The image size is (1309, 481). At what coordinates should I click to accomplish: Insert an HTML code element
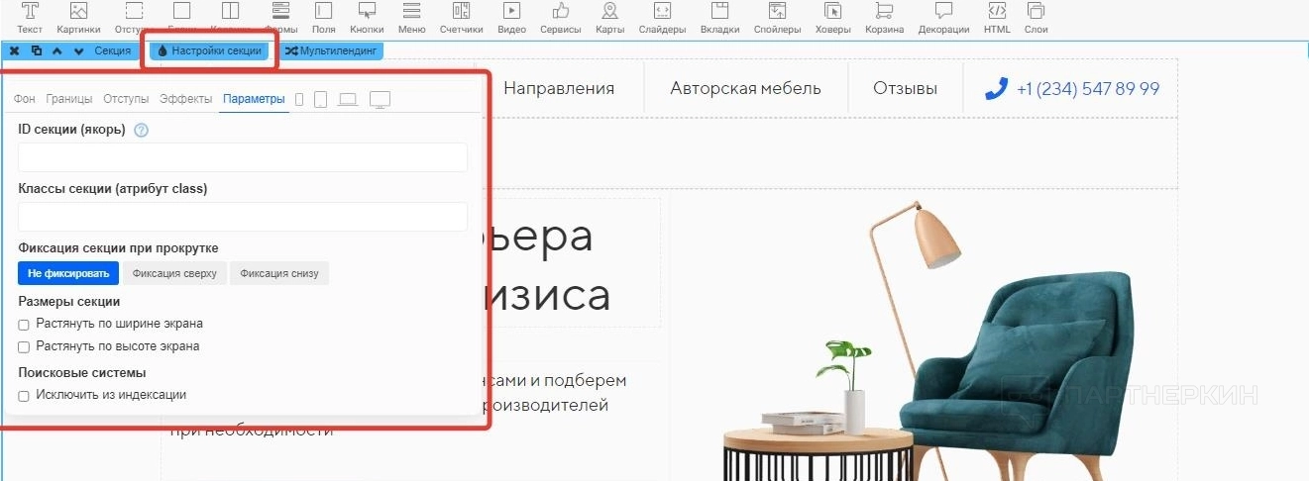click(x=997, y=18)
